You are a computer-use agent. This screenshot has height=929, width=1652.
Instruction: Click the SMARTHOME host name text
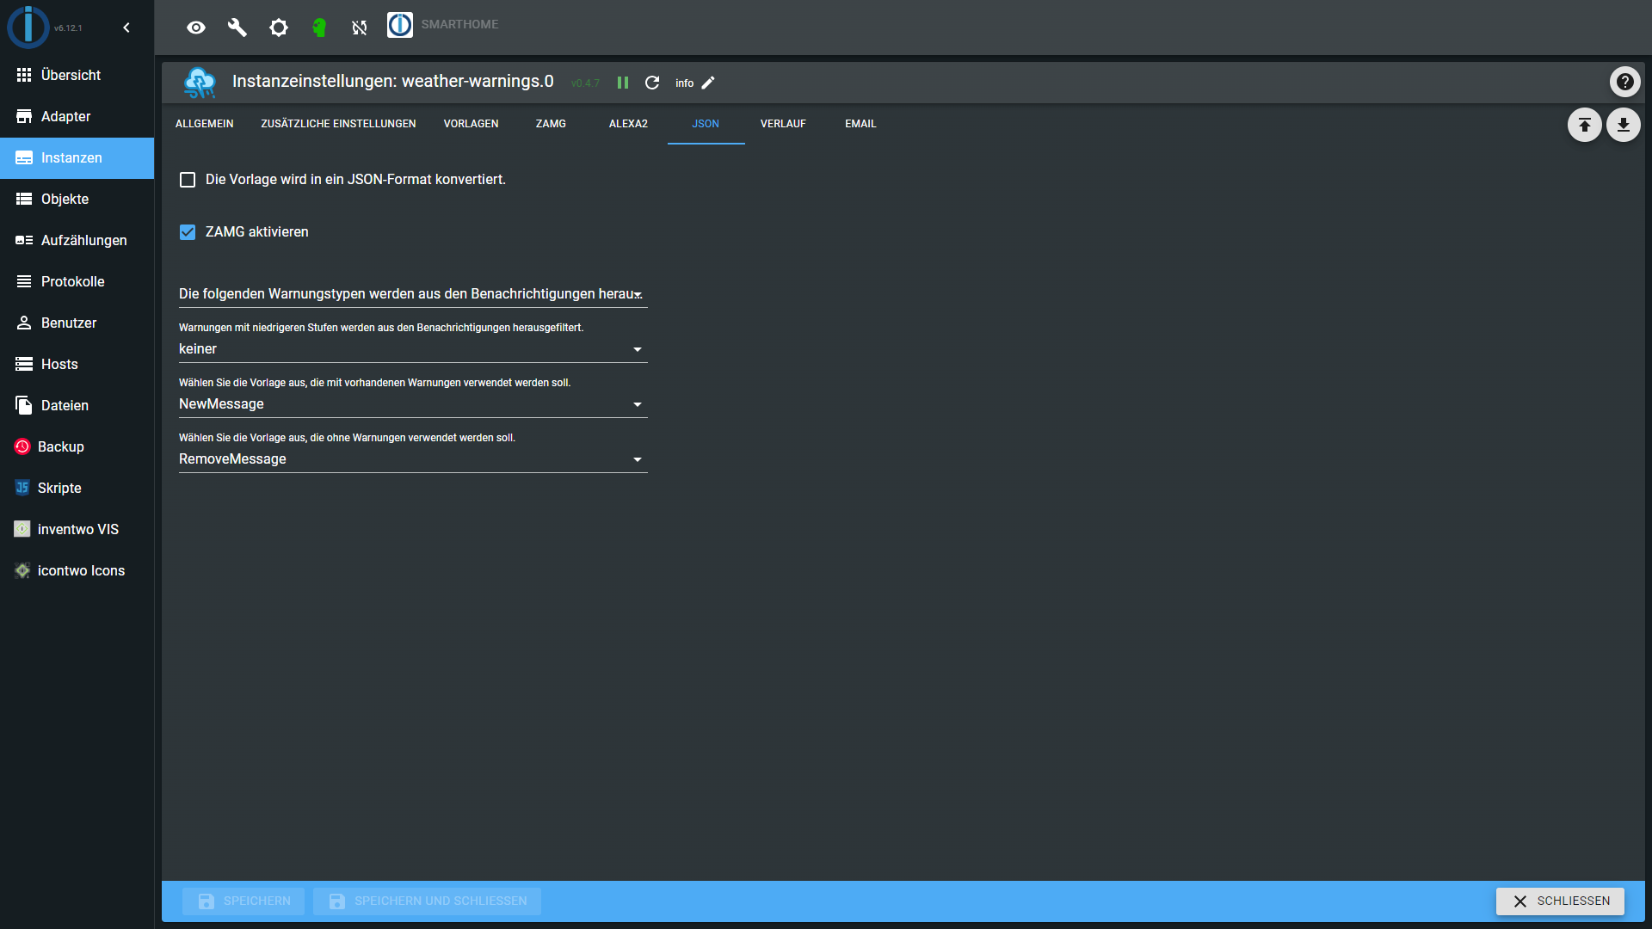coord(459,24)
